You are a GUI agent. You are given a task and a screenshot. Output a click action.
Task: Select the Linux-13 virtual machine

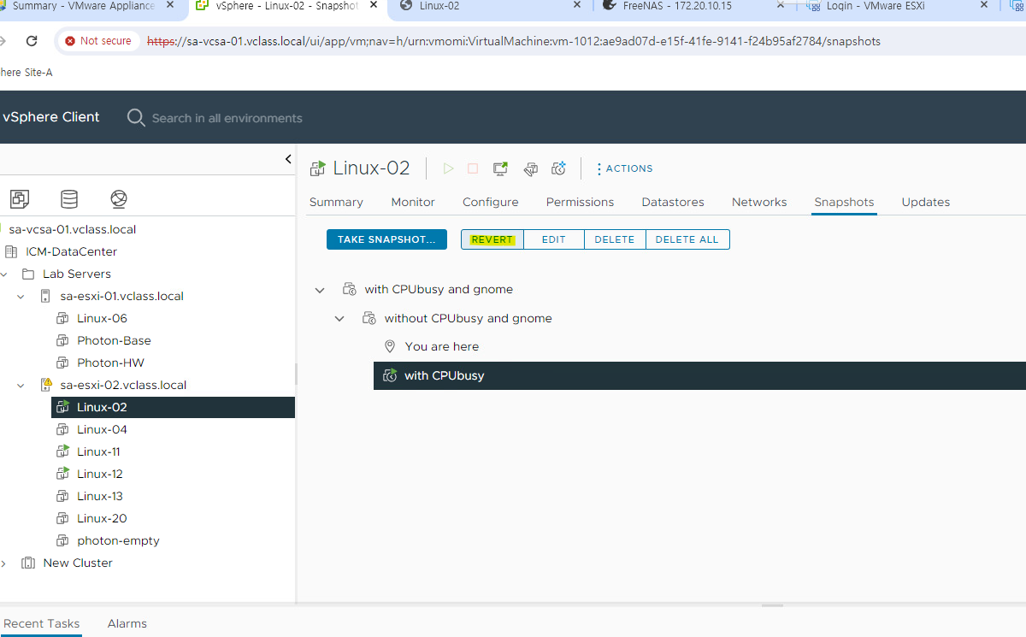click(x=100, y=496)
